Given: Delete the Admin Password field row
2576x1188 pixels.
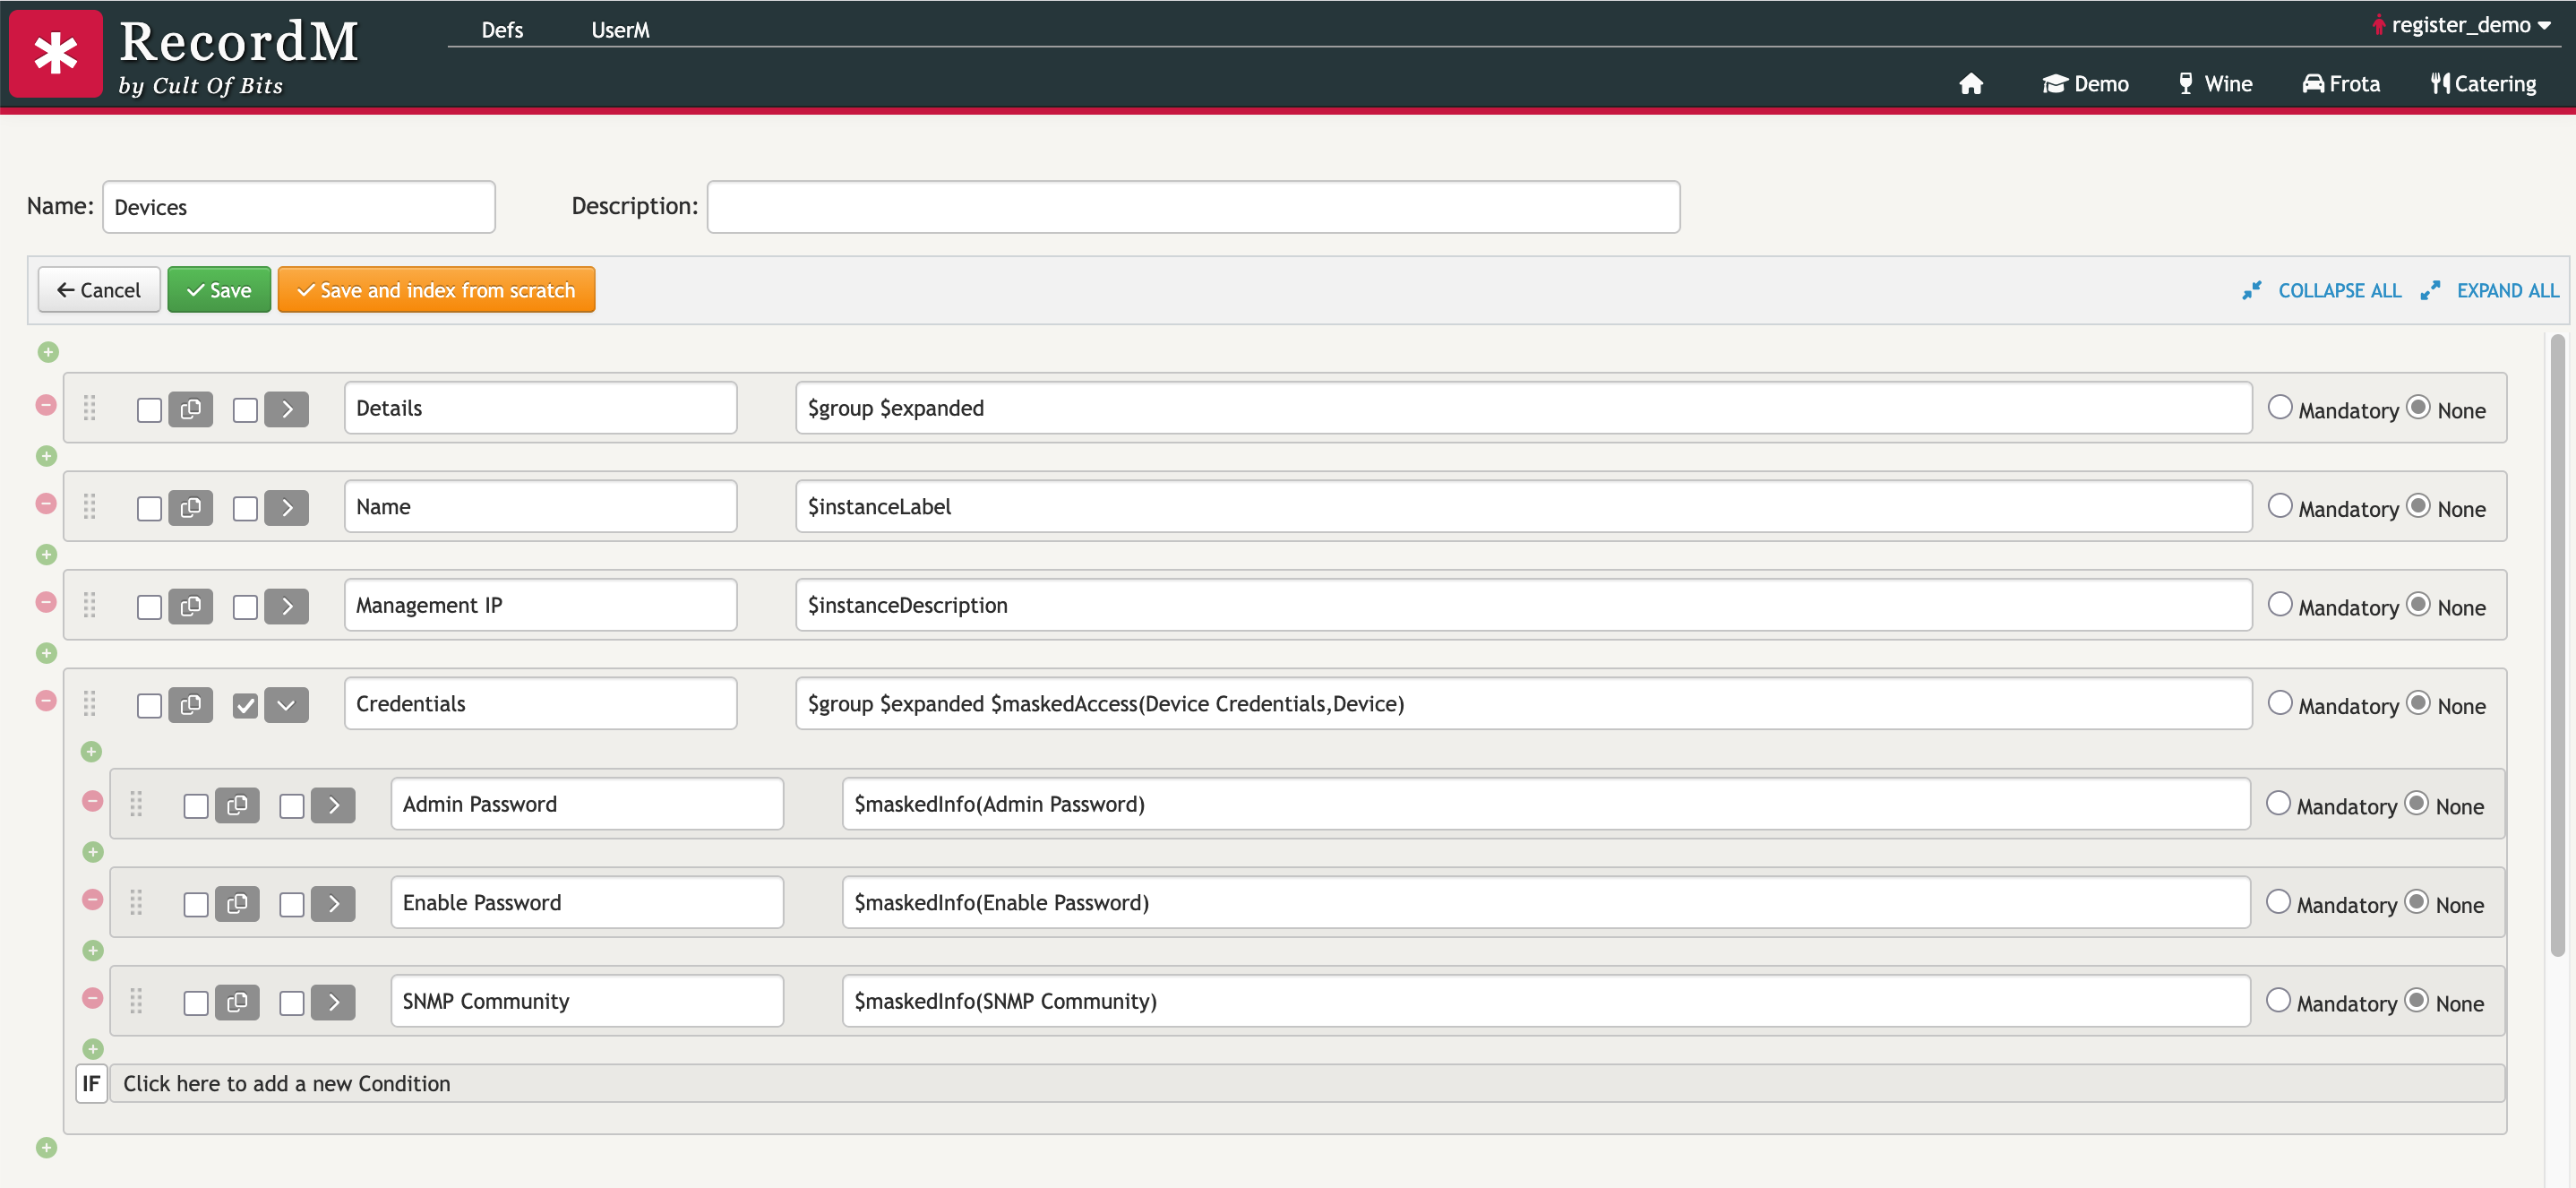Looking at the screenshot, I should (x=92, y=801).
